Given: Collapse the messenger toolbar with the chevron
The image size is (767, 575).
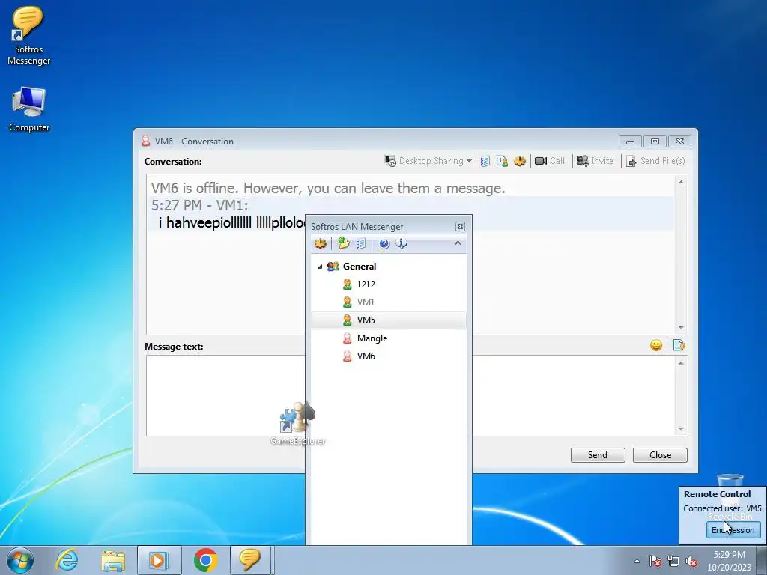Looking at the screenshot, I should click(x=458, y=243).
